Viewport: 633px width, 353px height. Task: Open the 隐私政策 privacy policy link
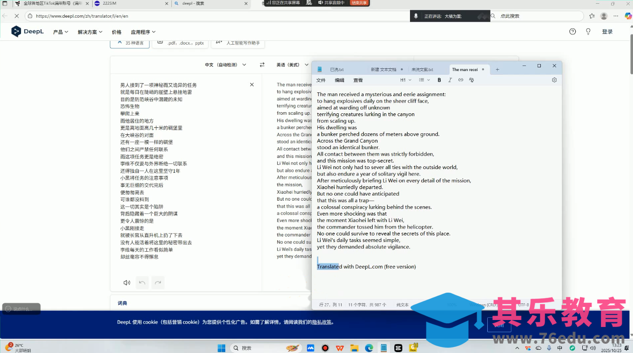323,322
